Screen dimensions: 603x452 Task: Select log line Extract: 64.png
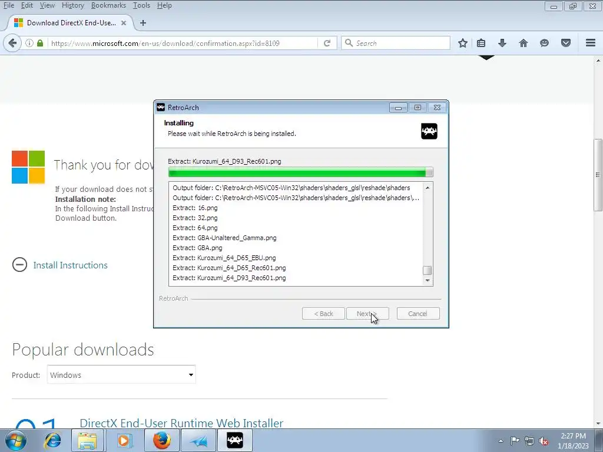point(195,228)
